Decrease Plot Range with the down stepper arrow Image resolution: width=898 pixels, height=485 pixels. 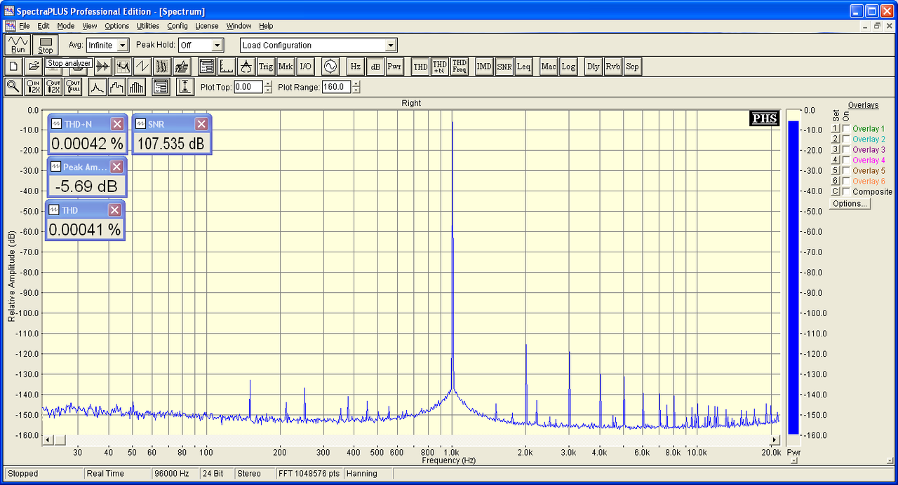click(x=356, y=90)
